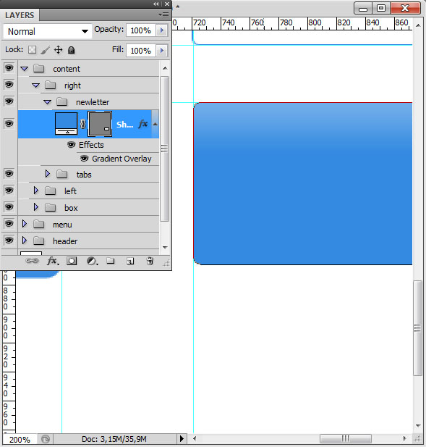Hide the menu group
The height and width of the screenshot is (447, 426).
click(9, 223)
